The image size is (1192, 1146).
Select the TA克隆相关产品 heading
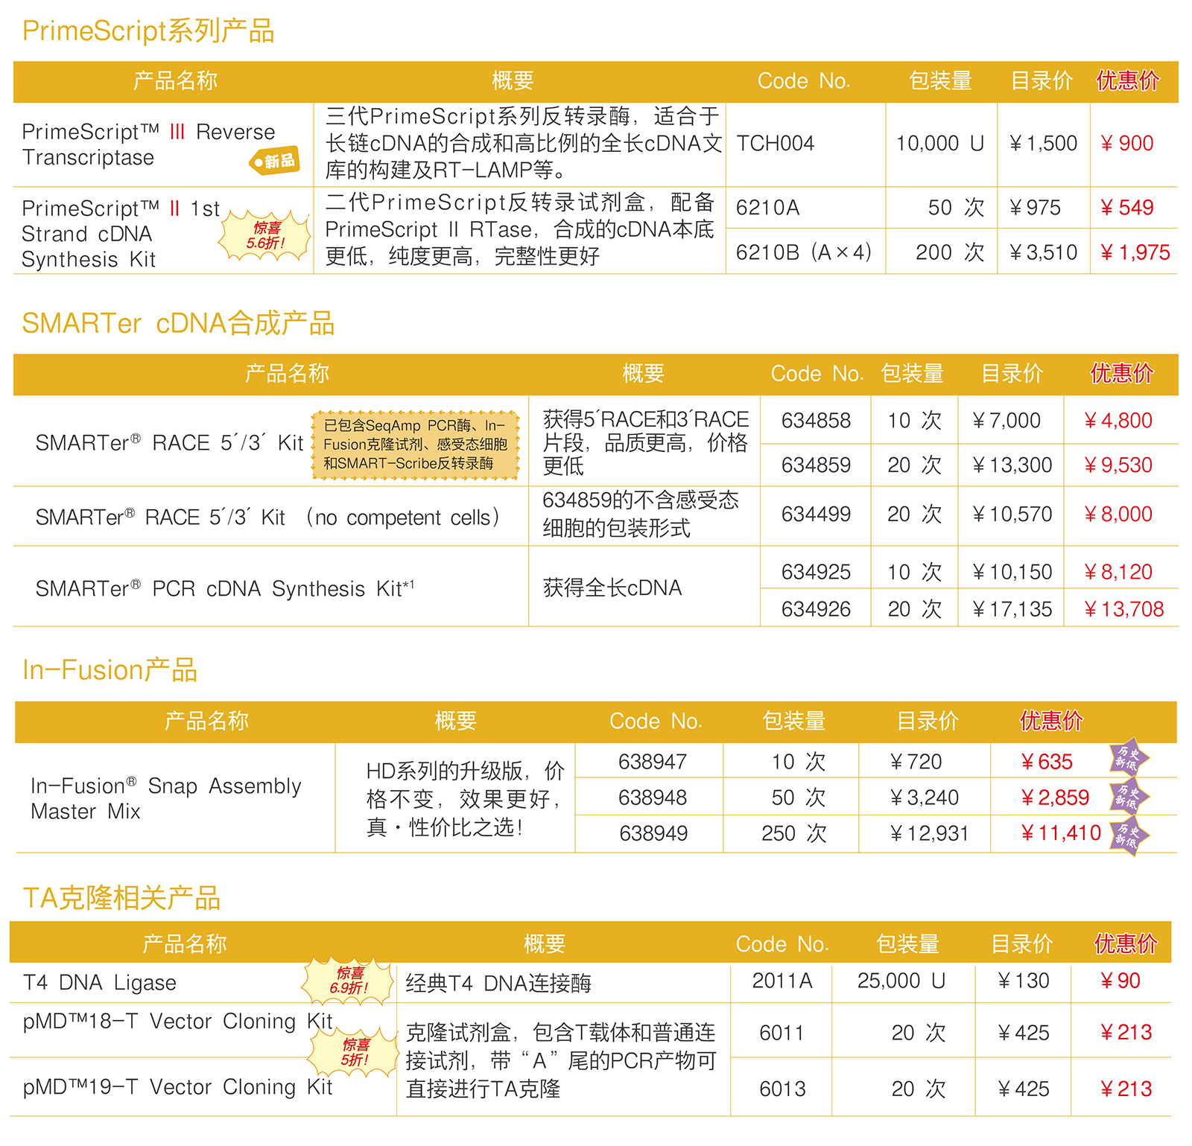[121, 898]
